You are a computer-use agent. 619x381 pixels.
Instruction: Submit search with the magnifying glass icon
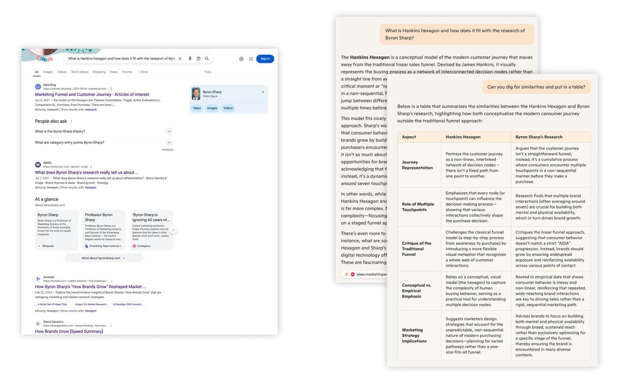pos(207,59)
